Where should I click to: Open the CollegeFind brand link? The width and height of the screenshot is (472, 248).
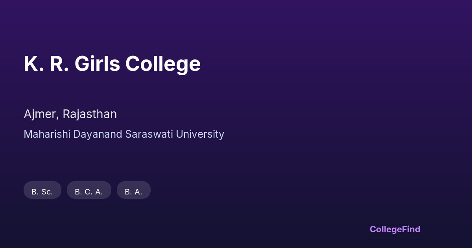pyautogui.click(x=395, y=229)
